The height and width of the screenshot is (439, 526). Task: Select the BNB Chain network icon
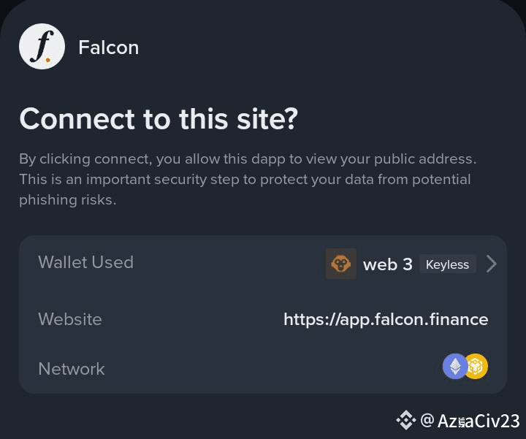[x=476, y=367]
